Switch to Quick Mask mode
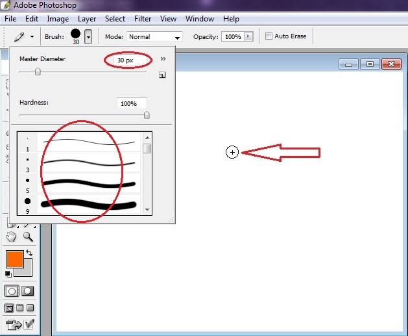The height and width of the screenshot is (336, 408). [28, 291]
